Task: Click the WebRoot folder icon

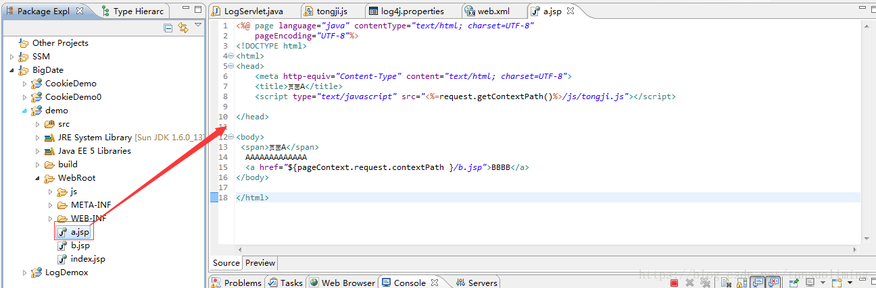Action: pos(49,178)
